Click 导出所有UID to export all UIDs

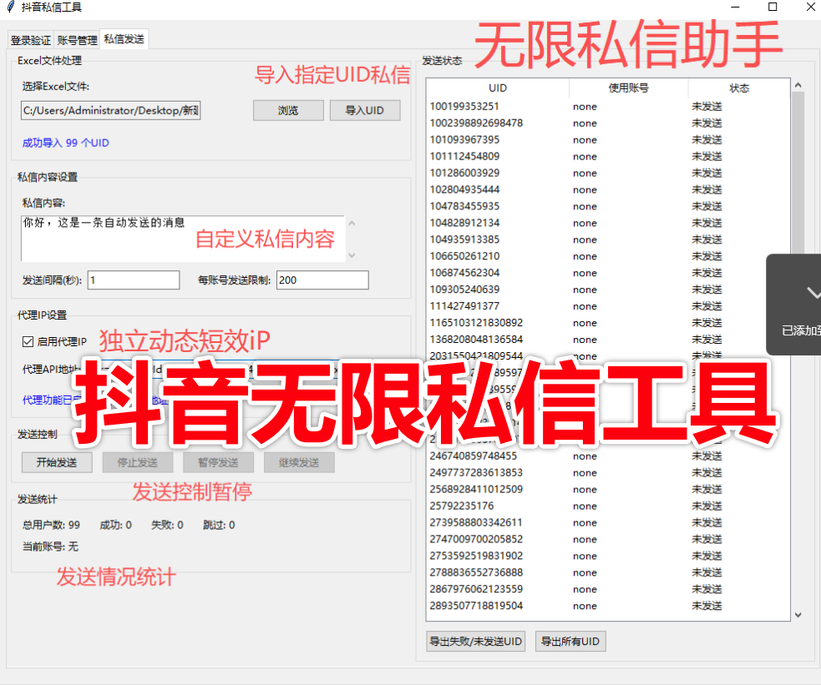(x=570, y=641)
